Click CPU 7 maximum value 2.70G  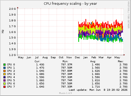(123, 87)
